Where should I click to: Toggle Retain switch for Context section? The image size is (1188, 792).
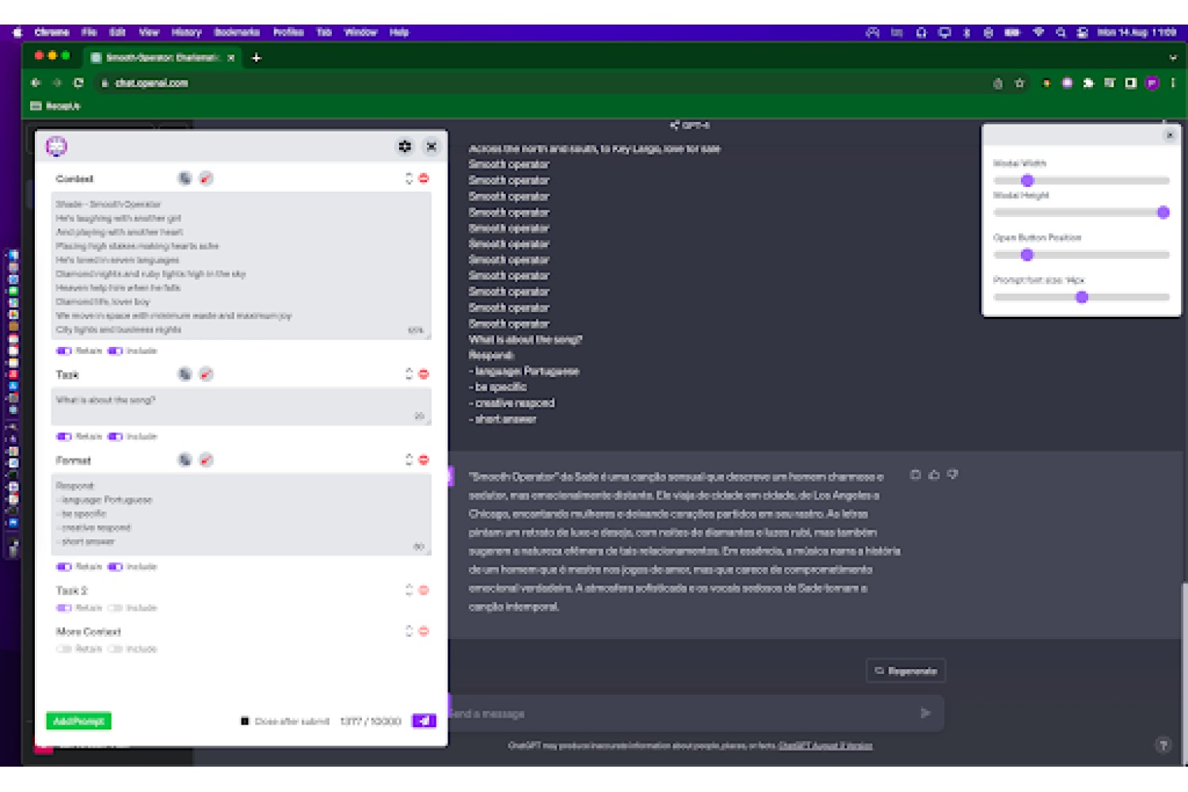click(64, 351)
